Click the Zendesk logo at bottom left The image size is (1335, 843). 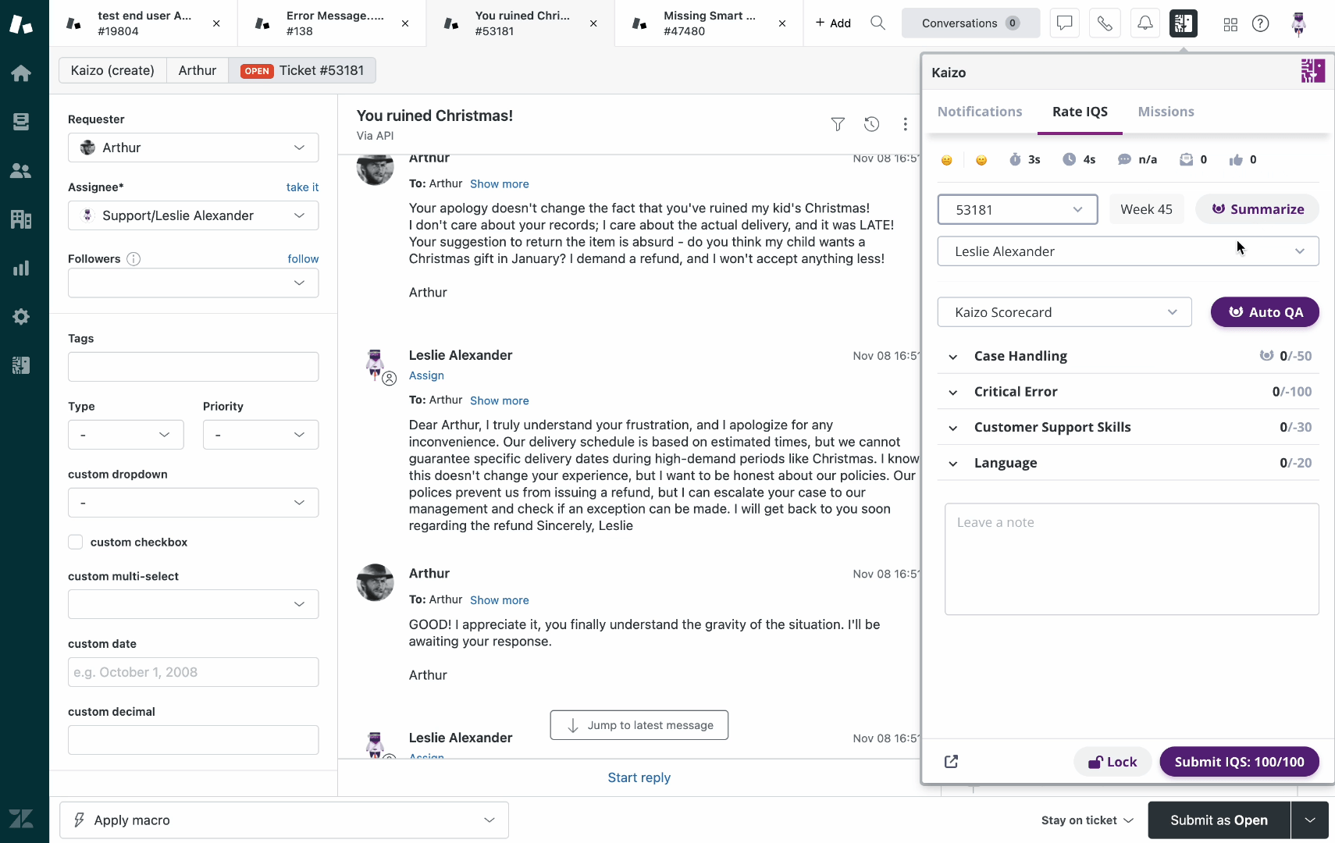pyautogui.click(x=21, y=819)
